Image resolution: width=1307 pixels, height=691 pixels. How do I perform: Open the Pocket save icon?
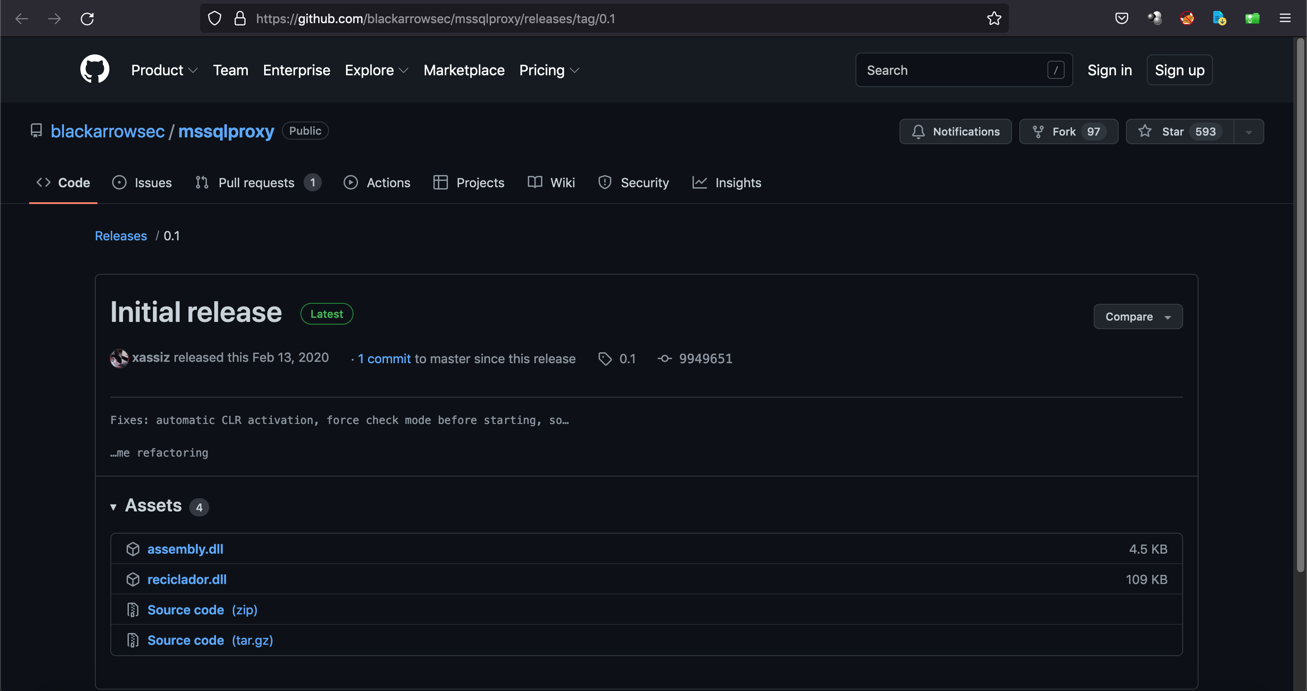coord(1121,19)
